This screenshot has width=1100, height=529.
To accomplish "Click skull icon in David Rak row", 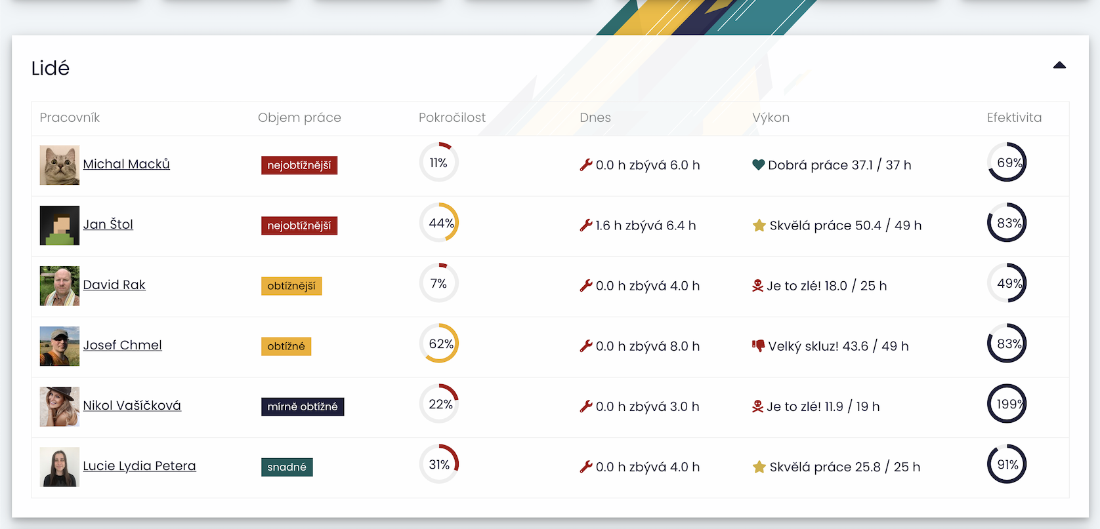I will (758, 286).
